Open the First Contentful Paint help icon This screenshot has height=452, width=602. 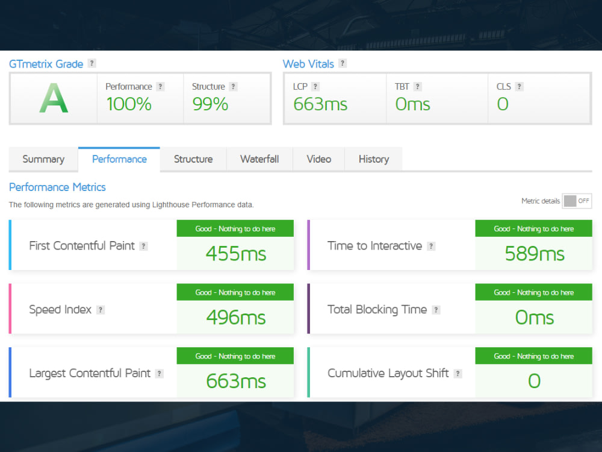pos(143,246)
